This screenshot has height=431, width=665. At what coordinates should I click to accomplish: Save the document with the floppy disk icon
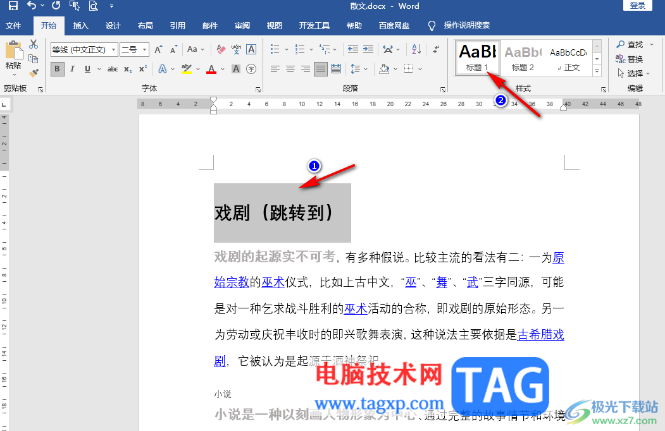tap(13, 6)
